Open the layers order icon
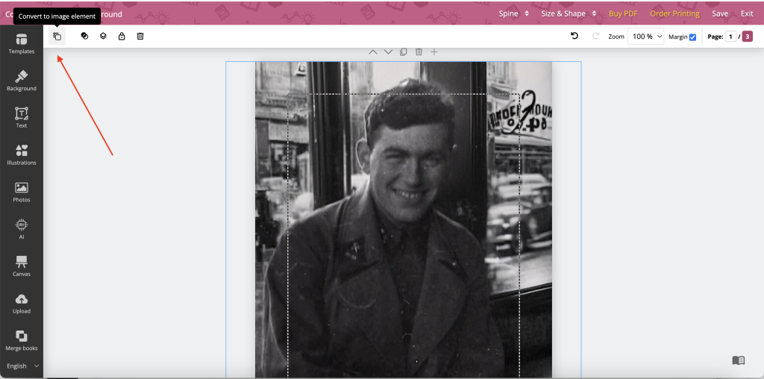This screenshot has width=764, height=379. pyautogui.click(x=103, y=36)
